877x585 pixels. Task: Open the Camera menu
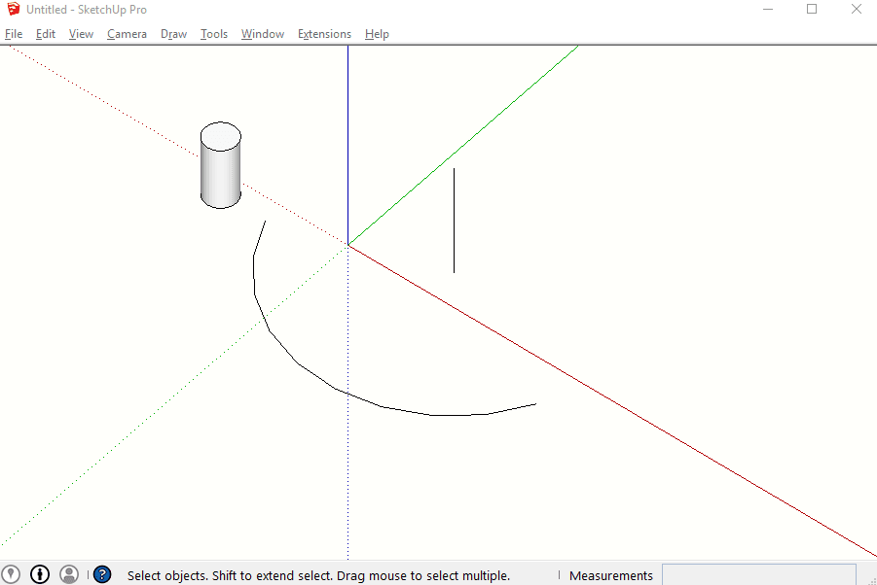tap(127, 34)
